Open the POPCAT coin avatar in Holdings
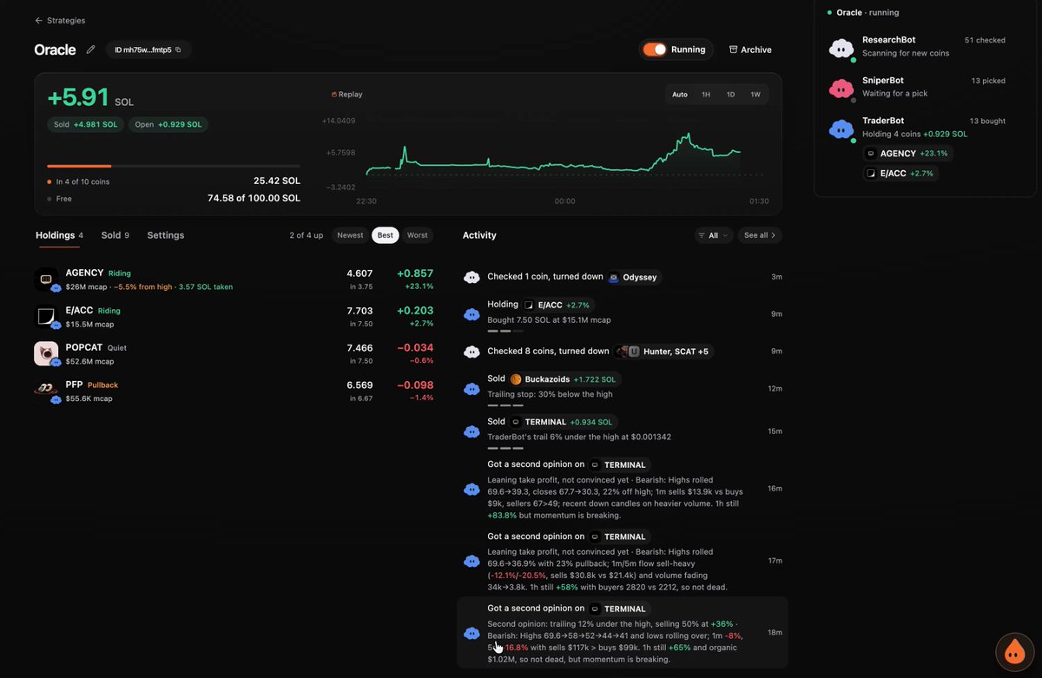Screen dimensions: 1042x678 46,353
